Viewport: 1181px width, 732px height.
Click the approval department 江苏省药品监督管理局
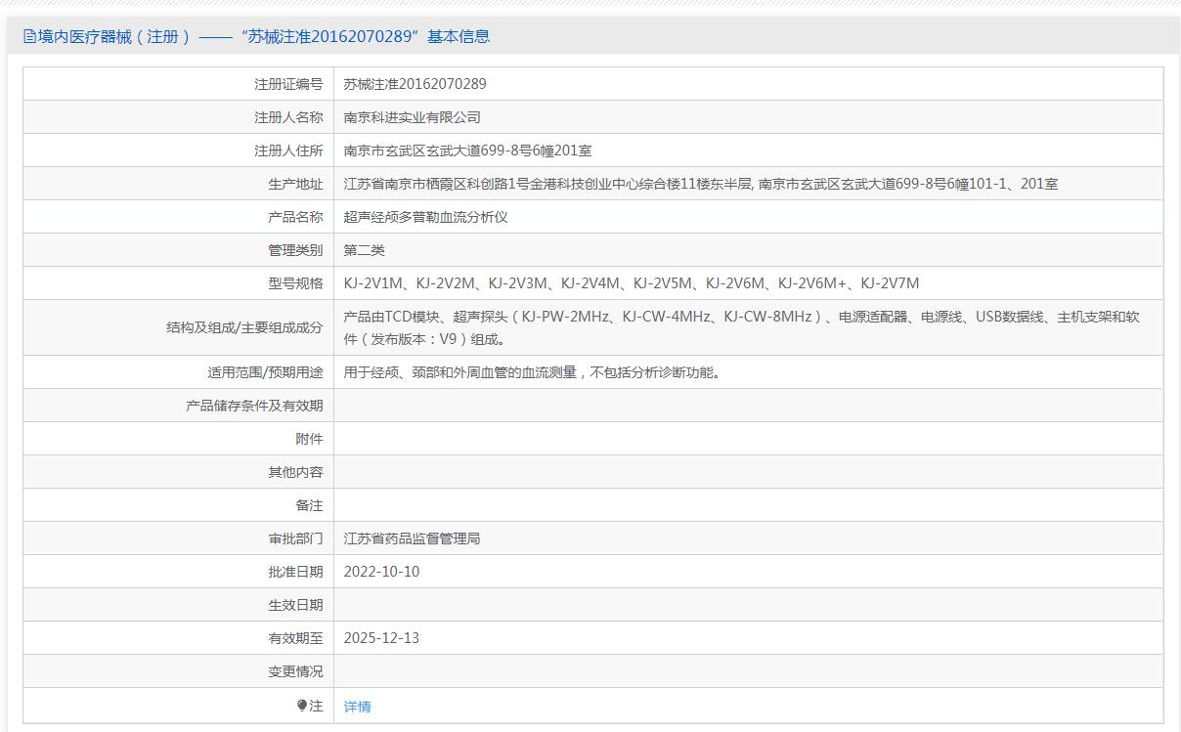pyautogui.click(x=412, y=538)
